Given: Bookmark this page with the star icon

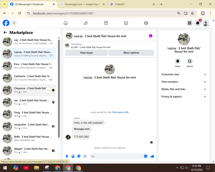Looking at the screenshot, I should (192, 13).
